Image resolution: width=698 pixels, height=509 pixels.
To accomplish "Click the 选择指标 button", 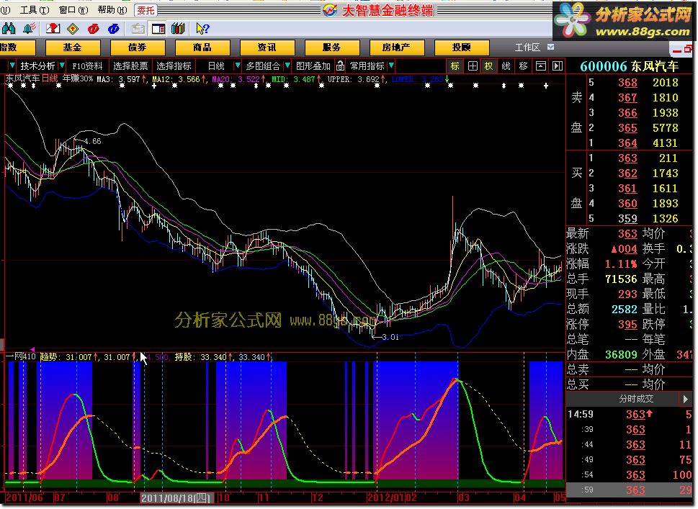I will [x=174, y=66].
